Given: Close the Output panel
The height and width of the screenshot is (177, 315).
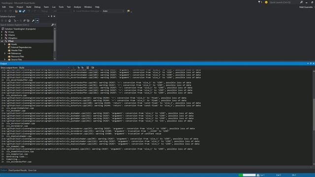Looking at the screenshot, I should tap(314, 63).
